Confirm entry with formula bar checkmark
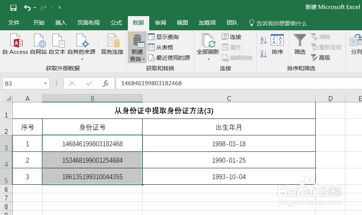Viewport: 362px width, 215px height. click(x=89, y=83)
